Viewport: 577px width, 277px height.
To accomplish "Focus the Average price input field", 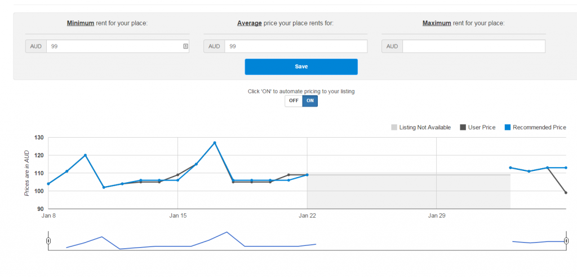I will 296,46.
